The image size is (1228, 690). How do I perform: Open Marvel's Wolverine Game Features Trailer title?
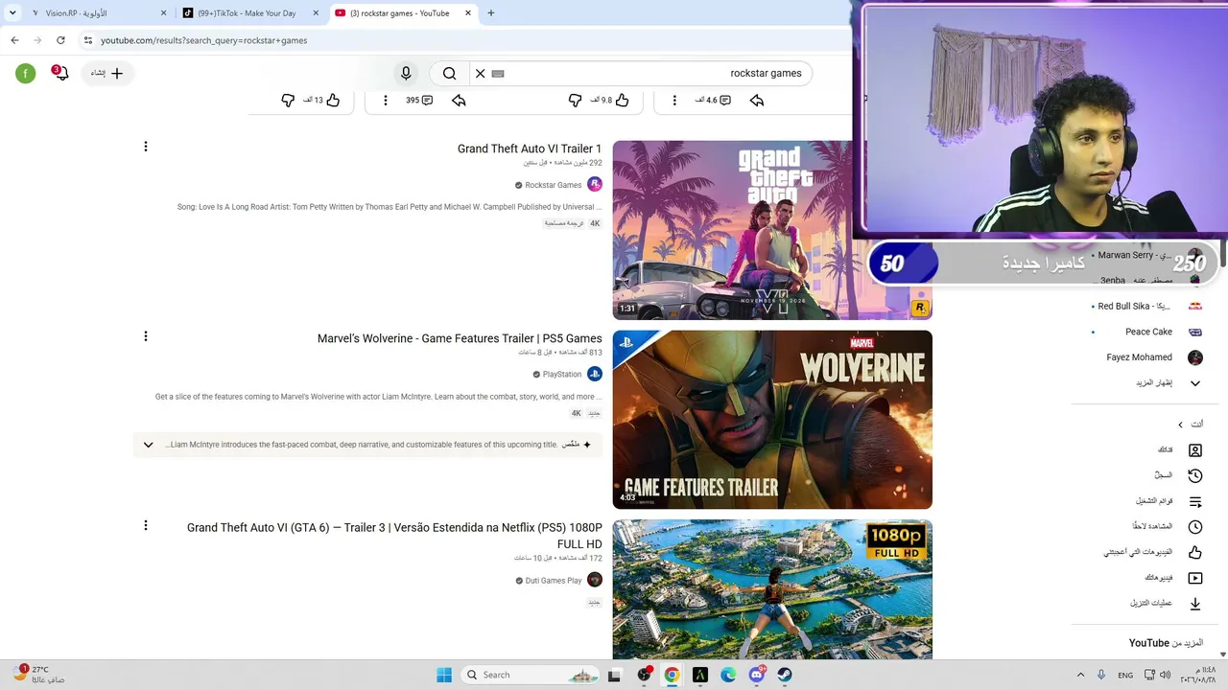pyautogui.click(x=460, y=338)
